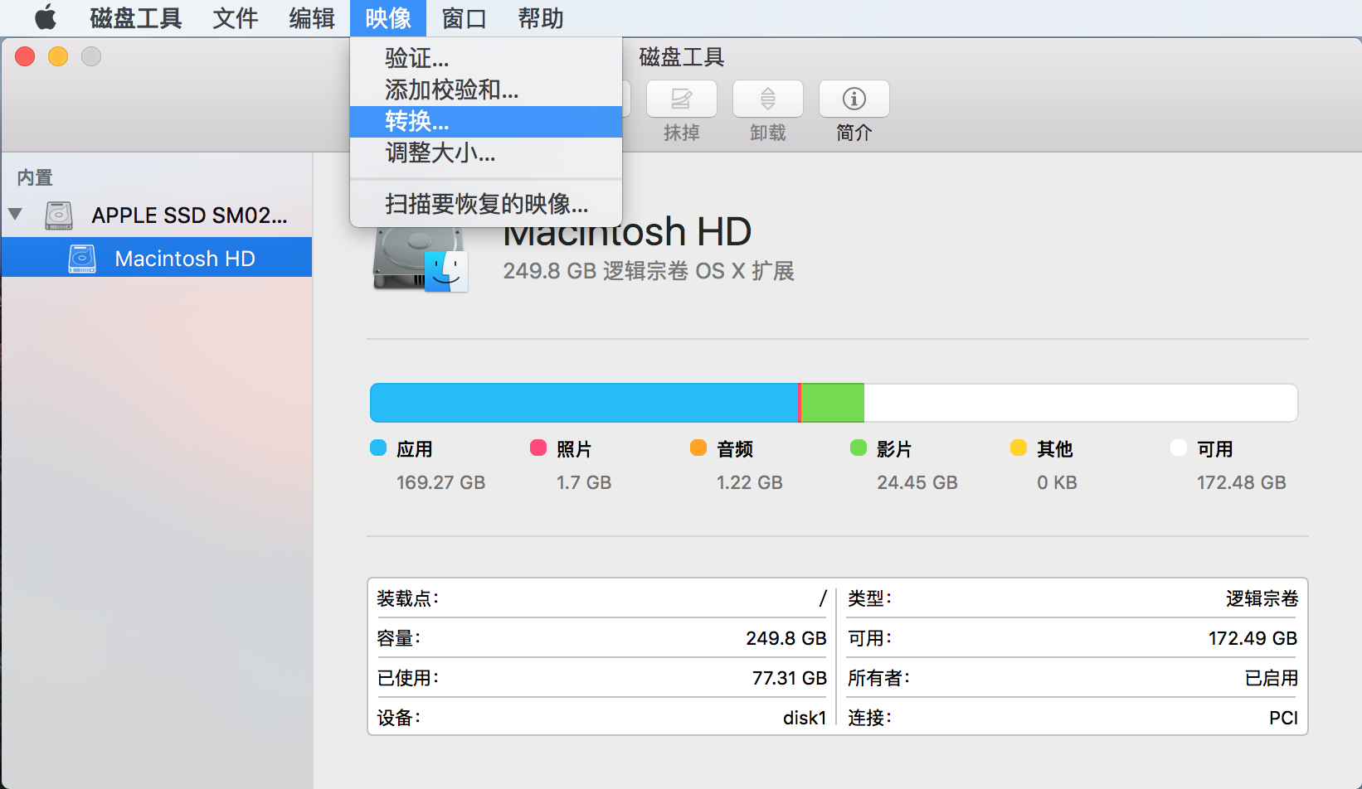Click the white 可用 legend dot

coord(1179,448)
